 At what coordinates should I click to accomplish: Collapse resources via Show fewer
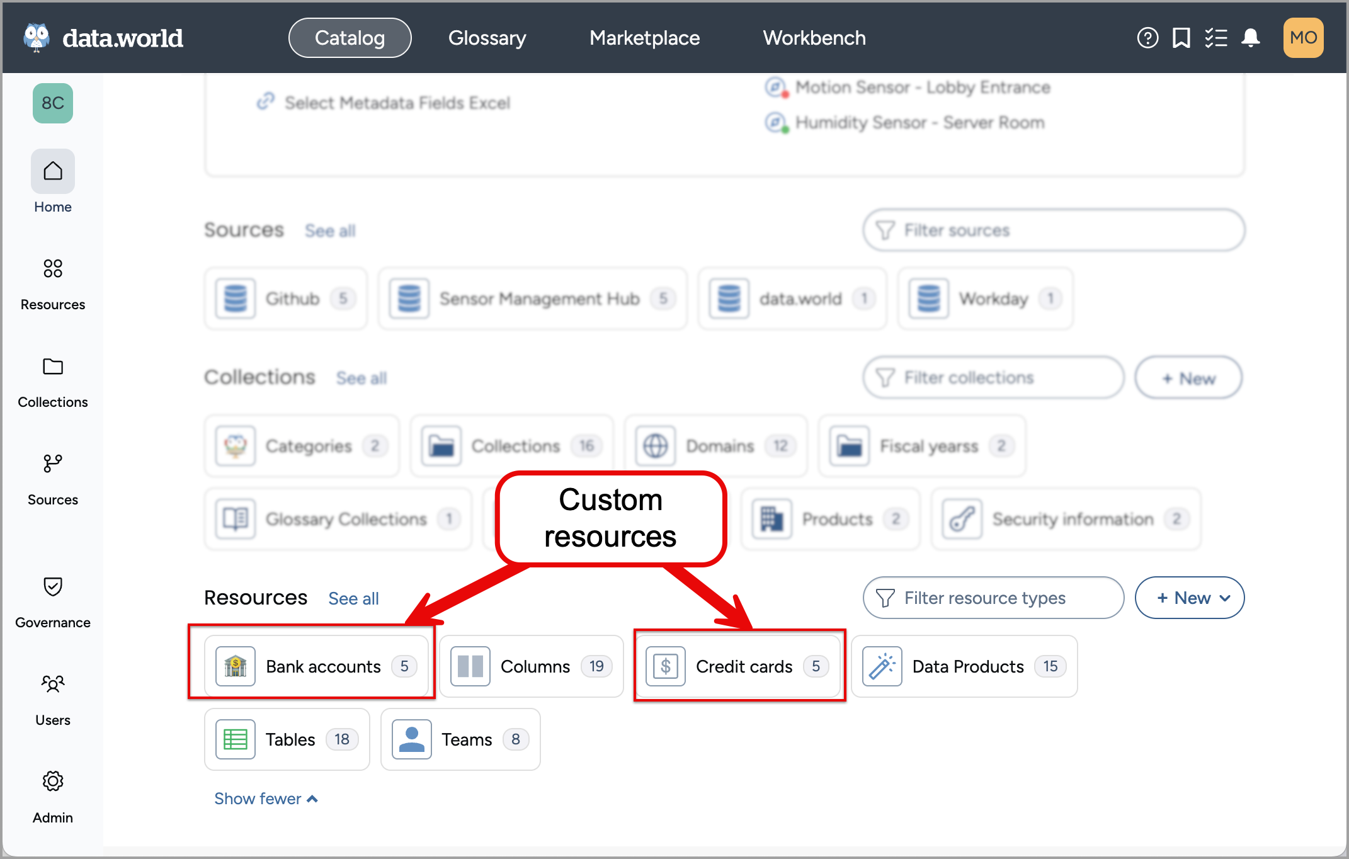tap(265, 798)
